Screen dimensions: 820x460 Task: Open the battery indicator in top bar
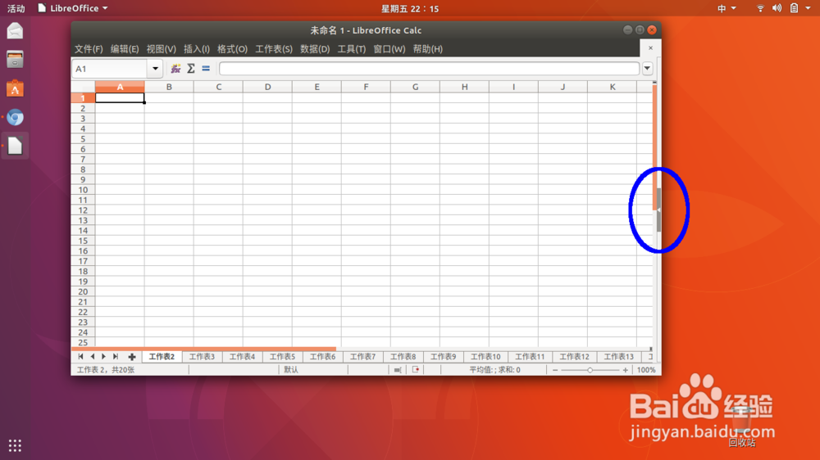tap(794, 8)
